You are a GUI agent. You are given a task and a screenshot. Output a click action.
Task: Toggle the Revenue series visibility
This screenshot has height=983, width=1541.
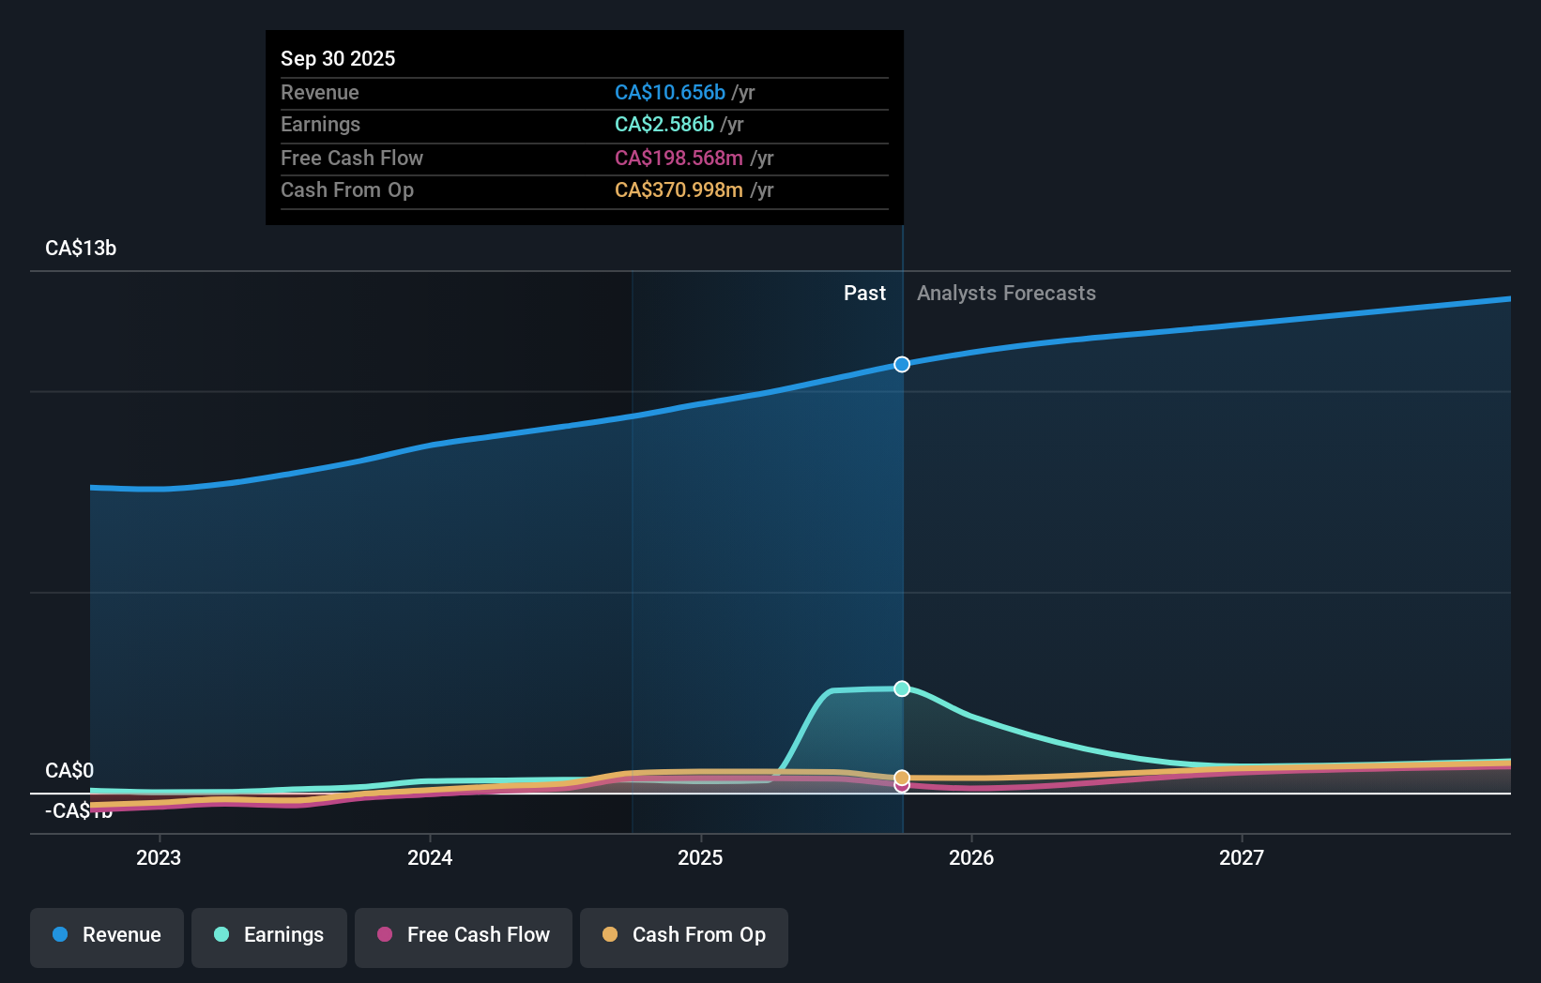[x=106, y=935]
